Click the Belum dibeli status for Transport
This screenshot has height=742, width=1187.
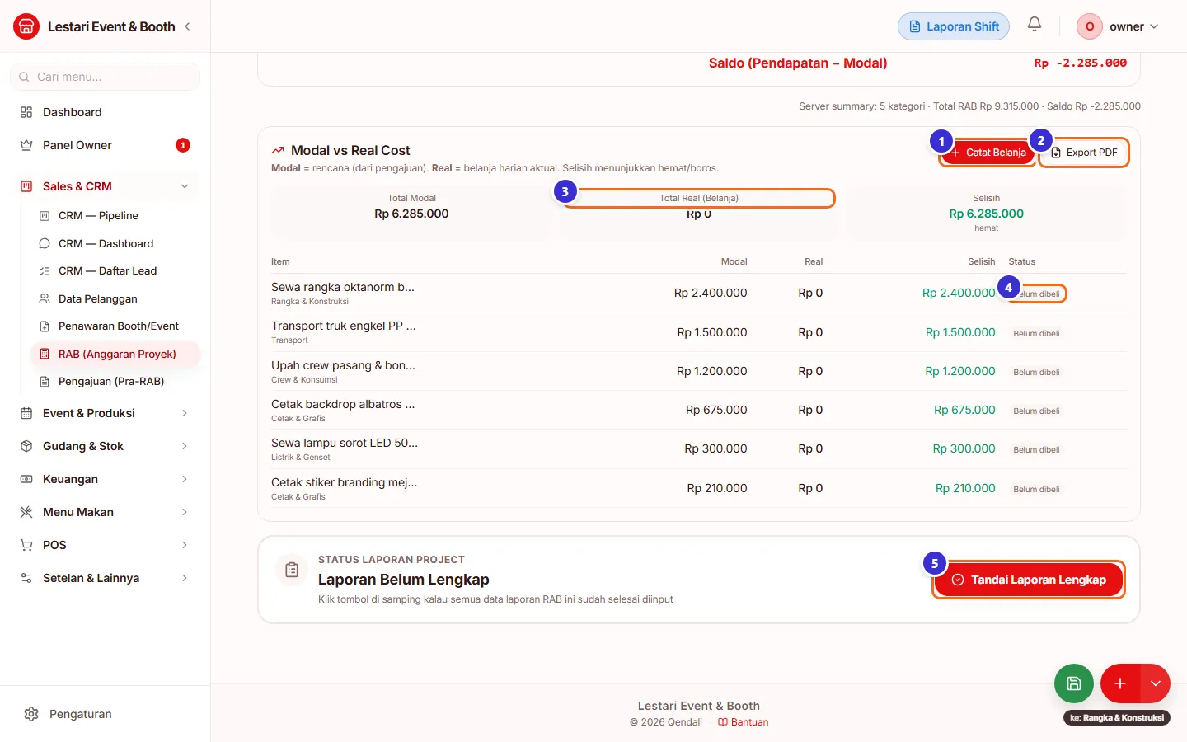point(1036,333)
